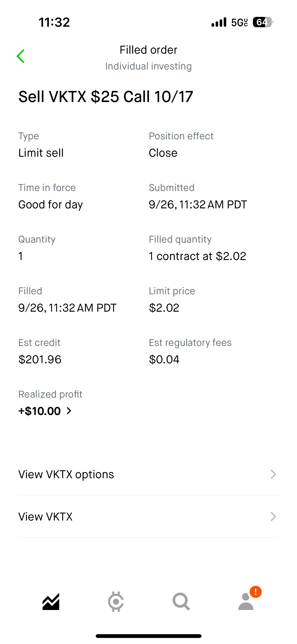Tap the $201.96 est credit value

coord(40,359)
